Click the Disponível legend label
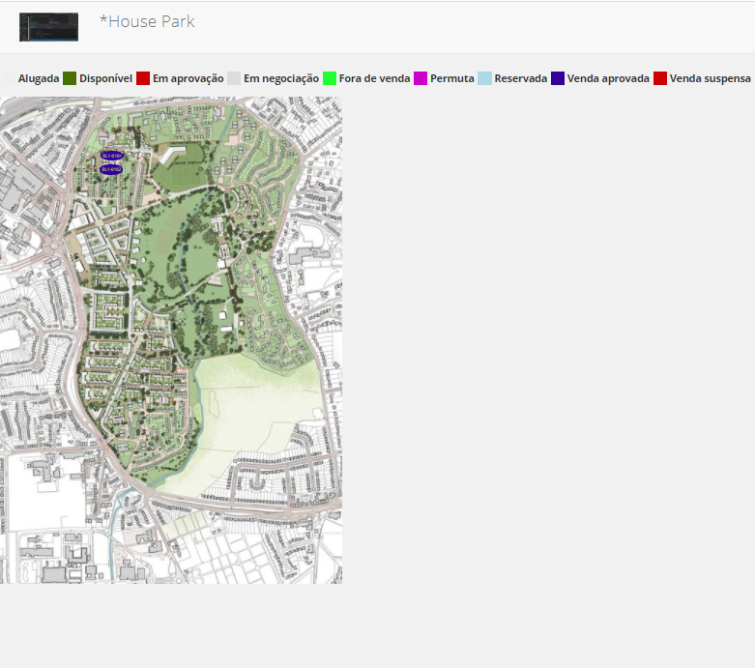 105,78
